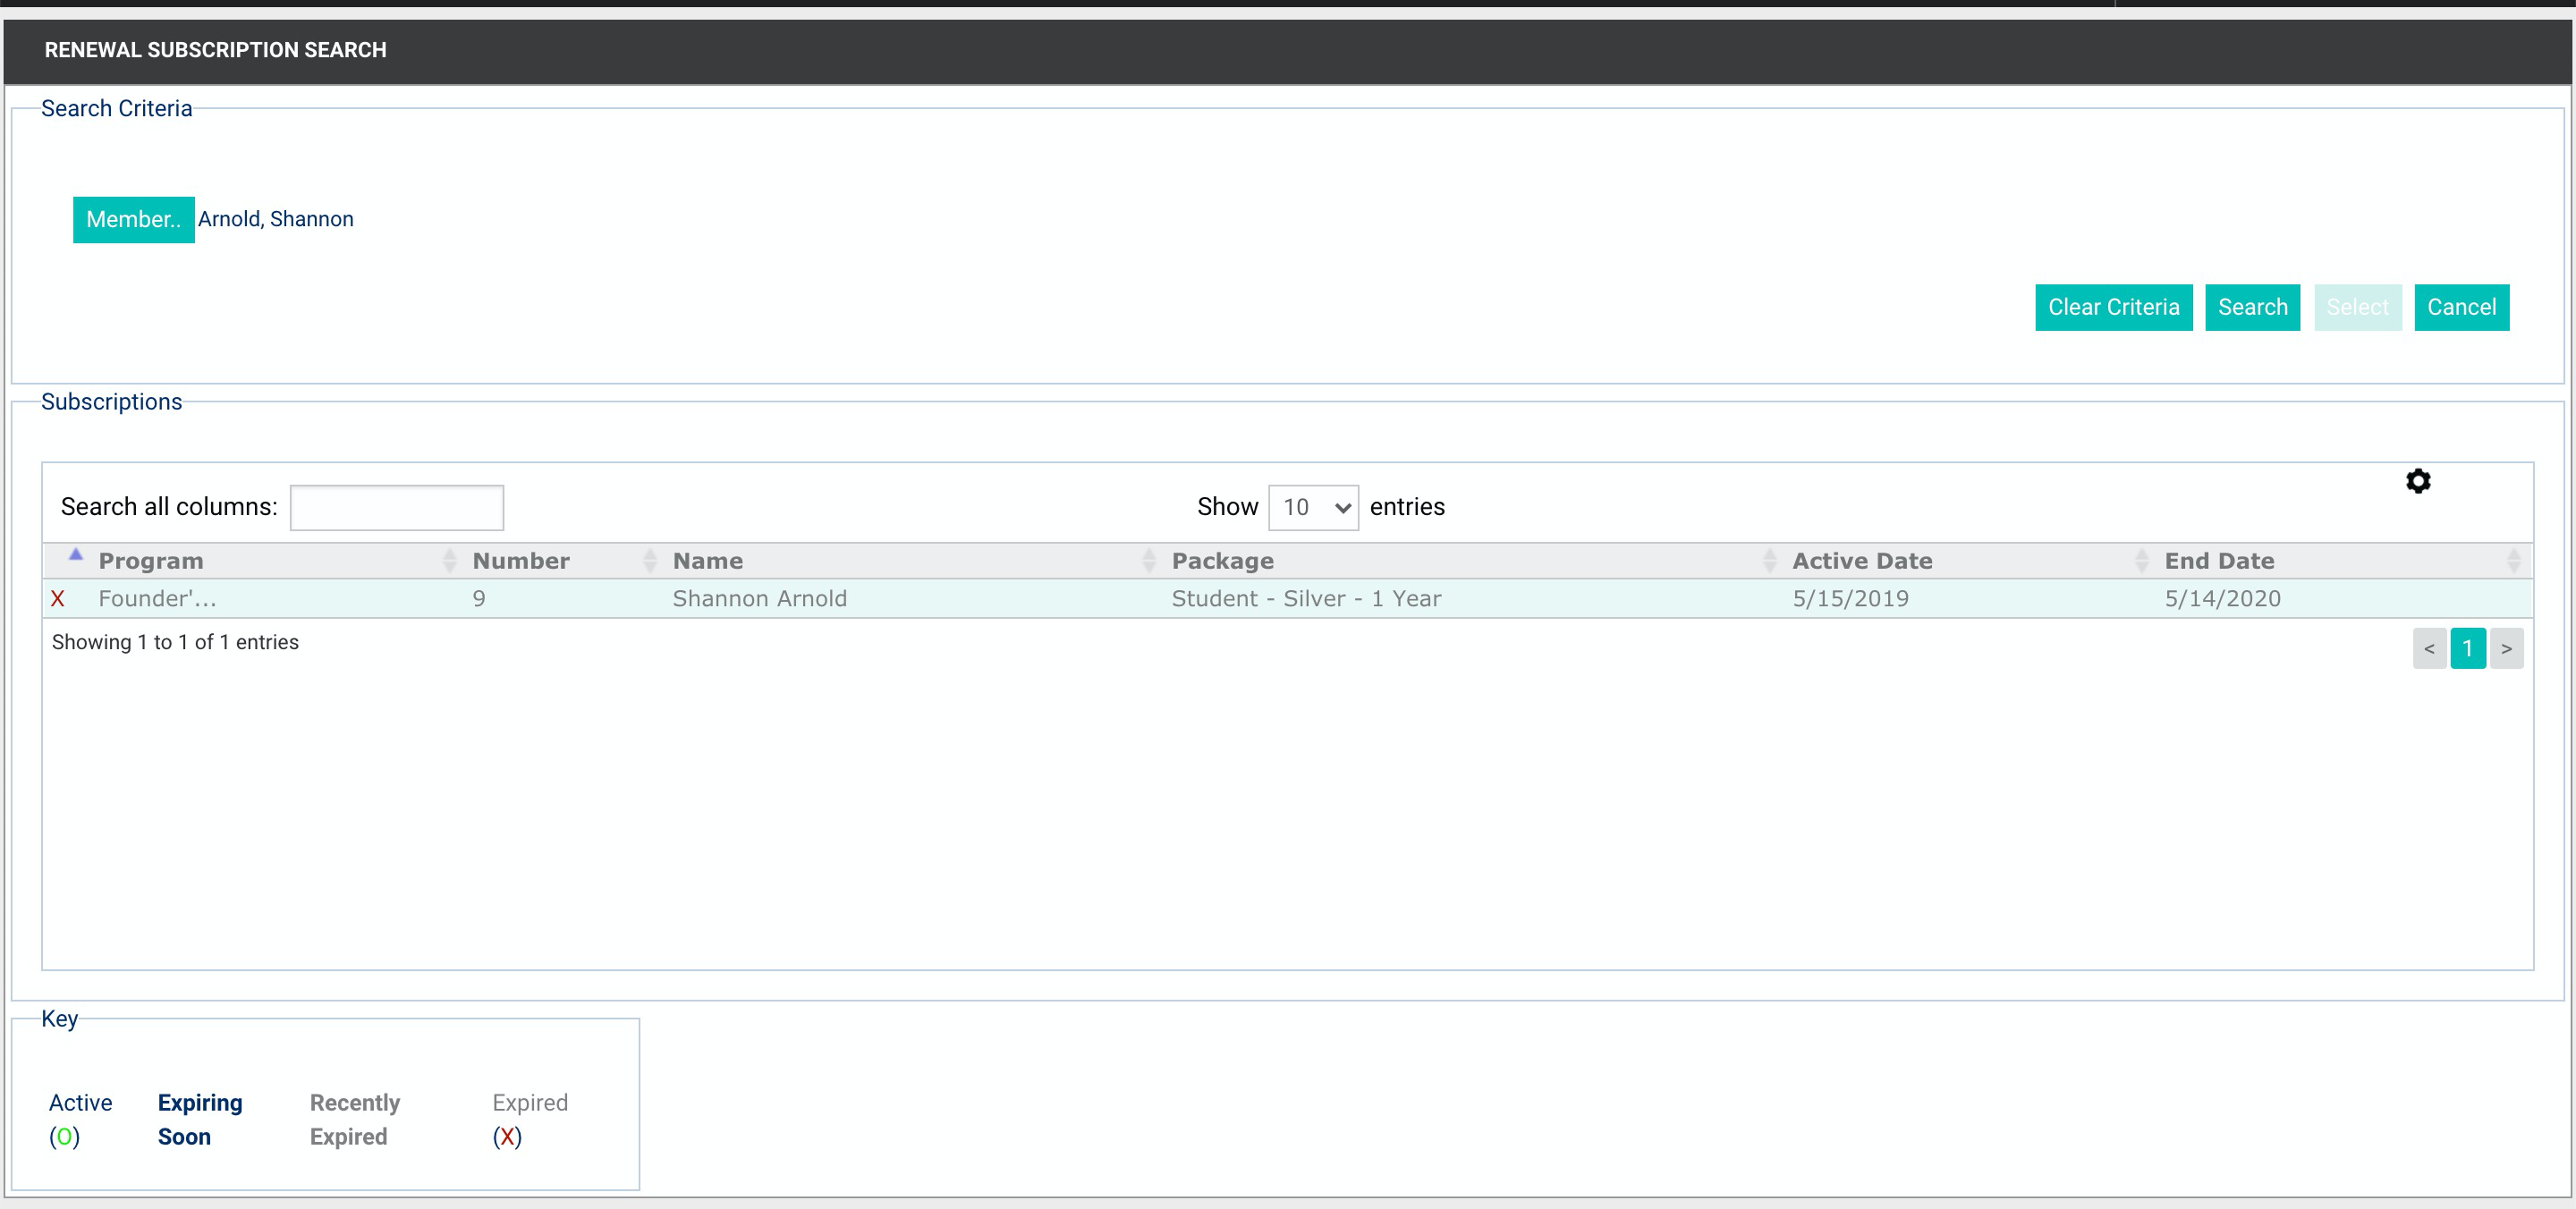Select the Shannon Arnold subscription row
This screenshot has width=2576, height=1209.
(x=1287, y=599)
